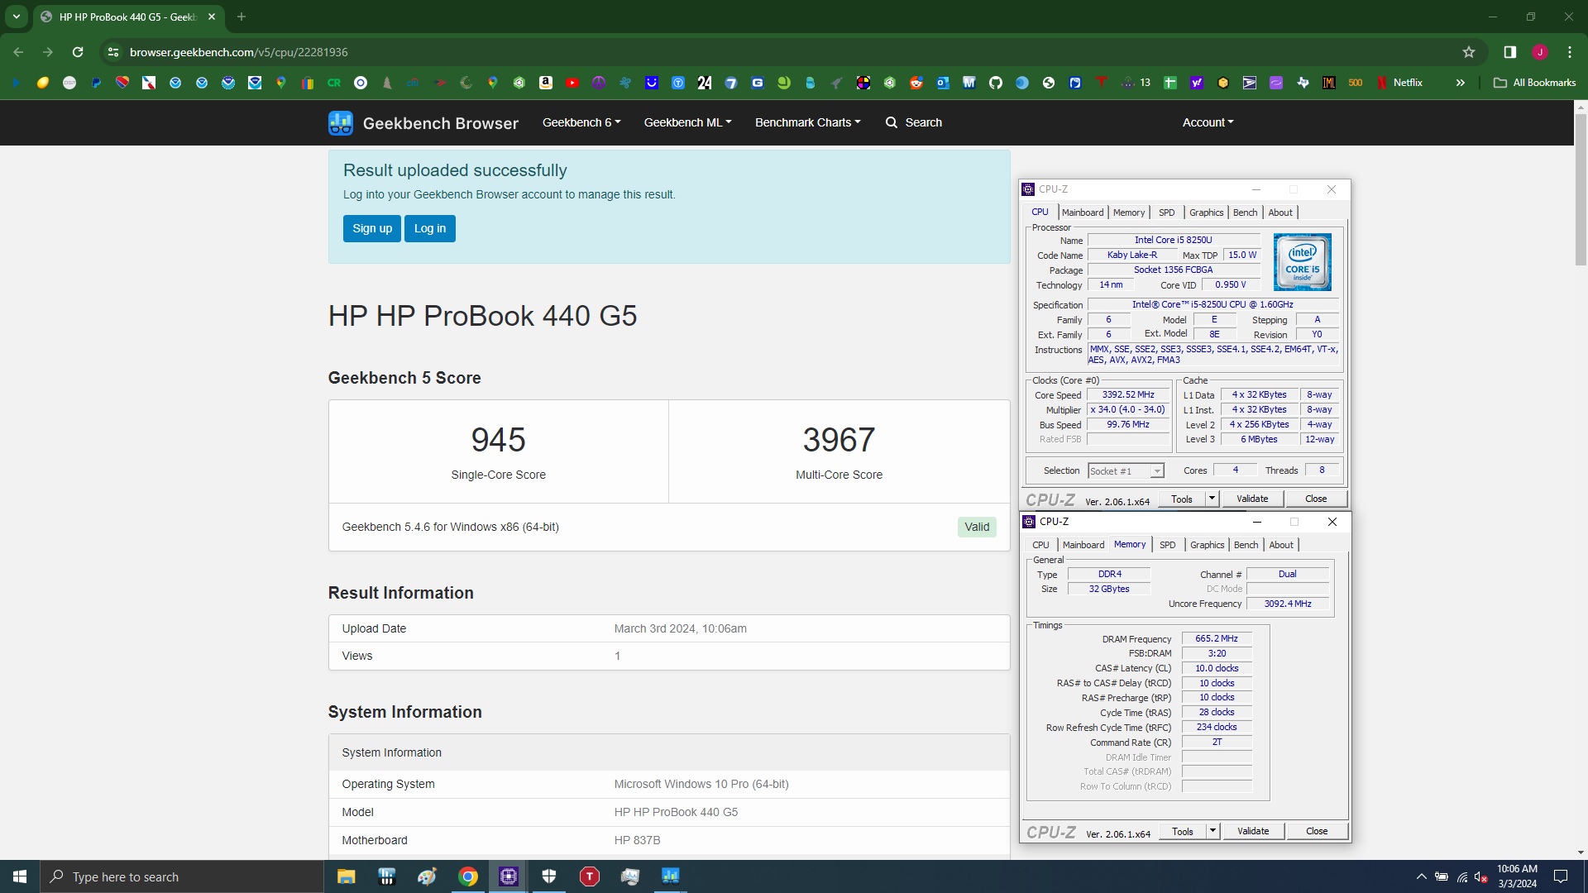This screenshot has height=893, width=1588.
Task: Open the Reddit bookmark icon
Action: coord(916,83)
